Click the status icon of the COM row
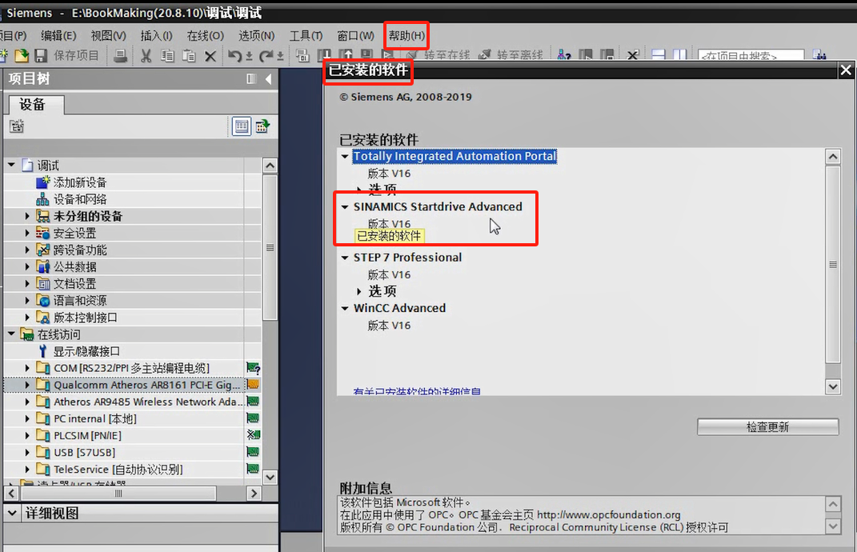The image size is (857, 552). point(253,368)
